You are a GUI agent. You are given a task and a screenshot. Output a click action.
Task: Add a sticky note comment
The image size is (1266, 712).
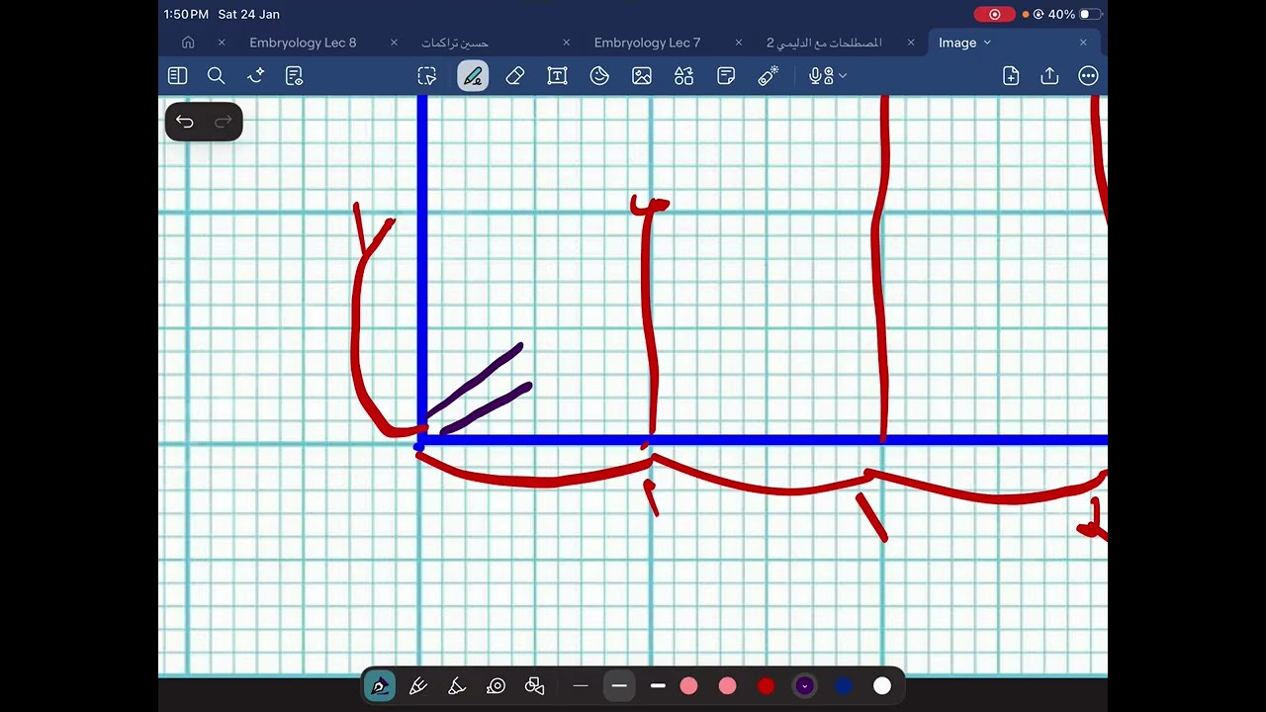[726, 76]
